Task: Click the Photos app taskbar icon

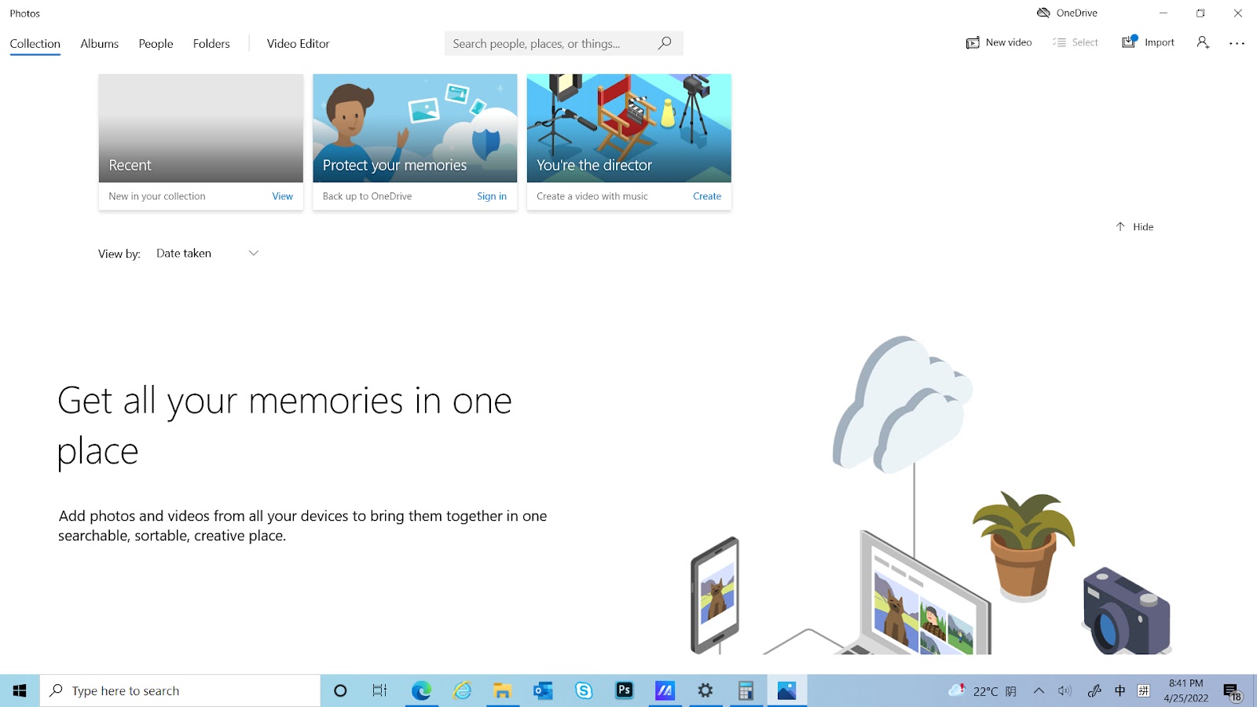Action: click(787, 691)
